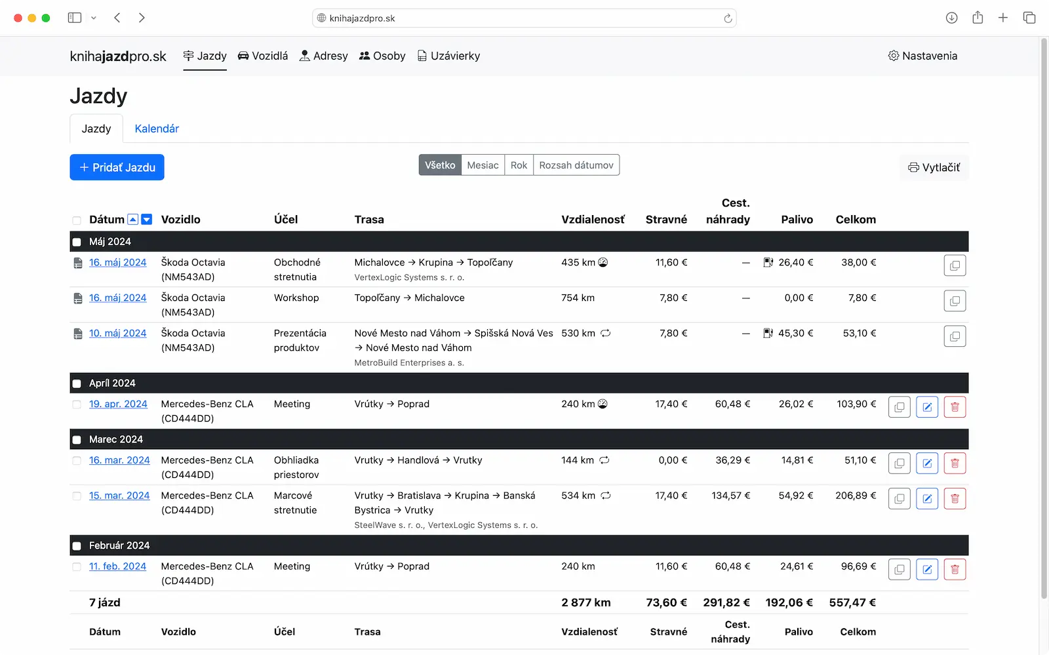
Task: Duplicate the 10. máj Prezentácia produktov trip
Action: coord(955,336)
